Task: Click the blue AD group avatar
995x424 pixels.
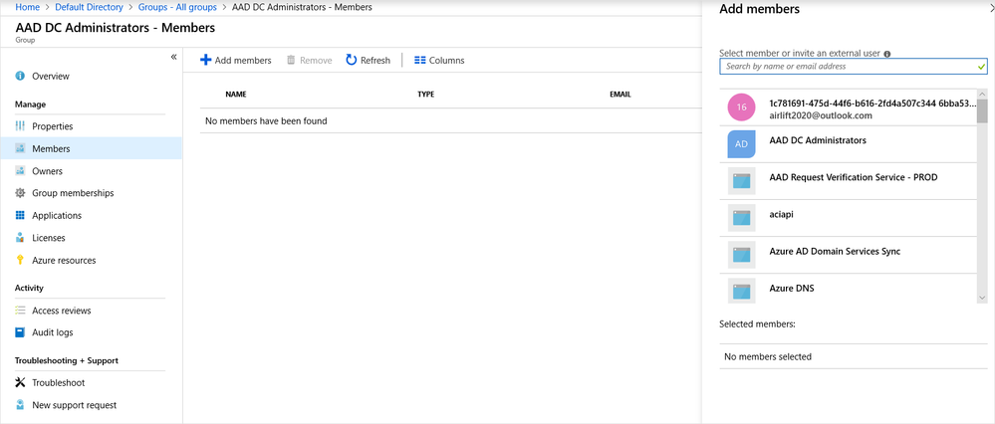Action: 741,144
